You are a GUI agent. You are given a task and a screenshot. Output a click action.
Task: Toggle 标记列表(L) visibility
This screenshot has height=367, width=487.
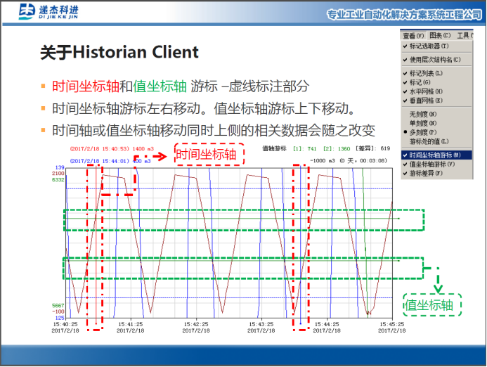(x=426, y=73)
